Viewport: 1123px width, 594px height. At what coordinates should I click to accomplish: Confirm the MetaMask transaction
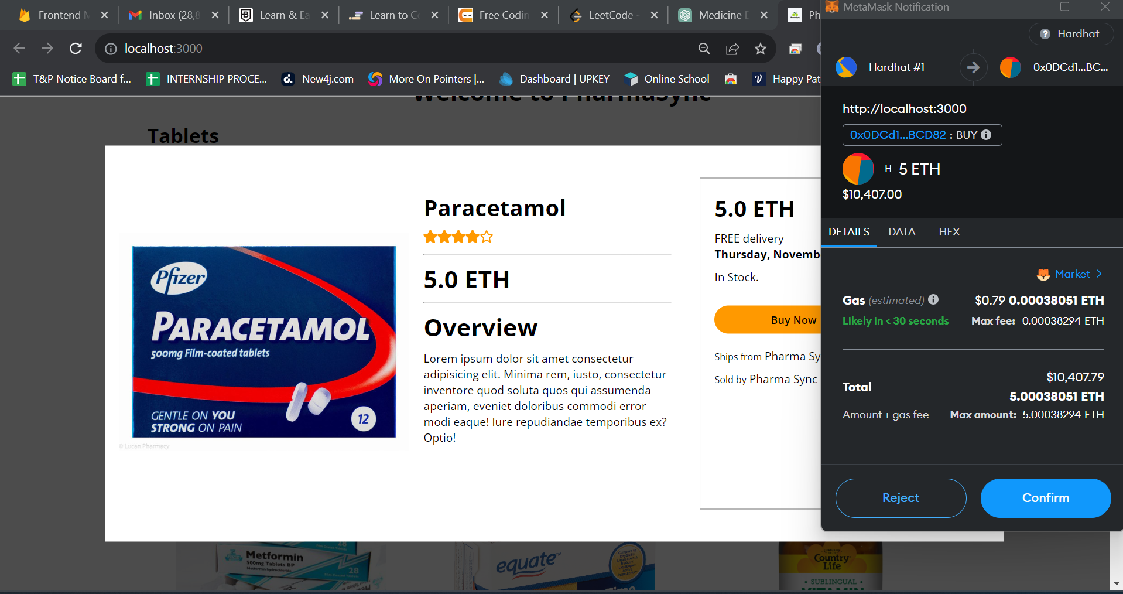tap(1046, 498)
